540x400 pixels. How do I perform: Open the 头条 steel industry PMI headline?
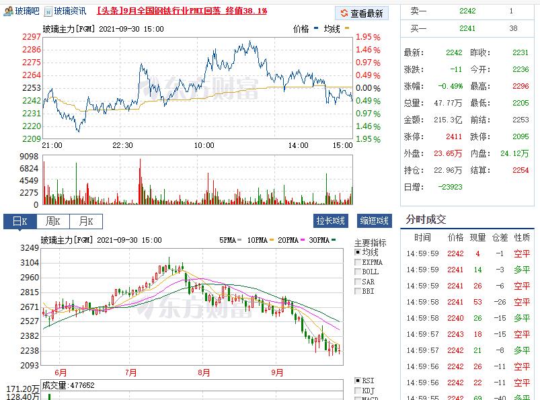coord(182,11)
